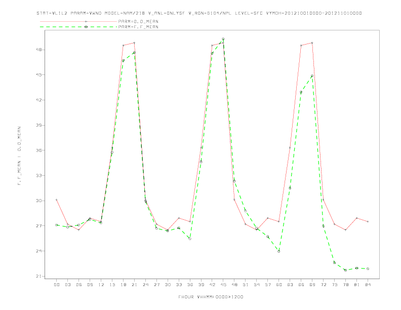This screenshot has height=310, width=401.
Task: Click red O.O_MEAN data point at hour 00
Action: [x=57, y=200]
